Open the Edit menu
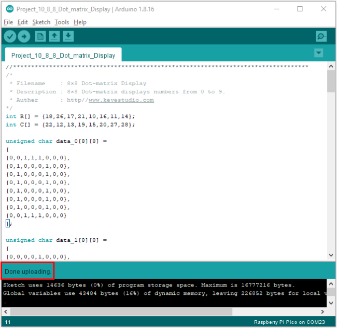Image resolution: width=337 pixels, height=328 pixels. [x=23, y=22]
